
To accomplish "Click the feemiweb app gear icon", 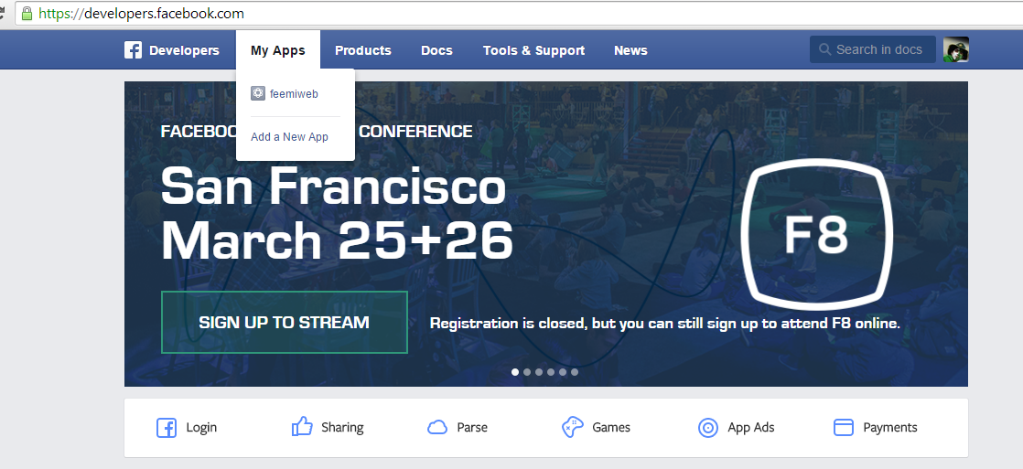I will click(258, 93).
